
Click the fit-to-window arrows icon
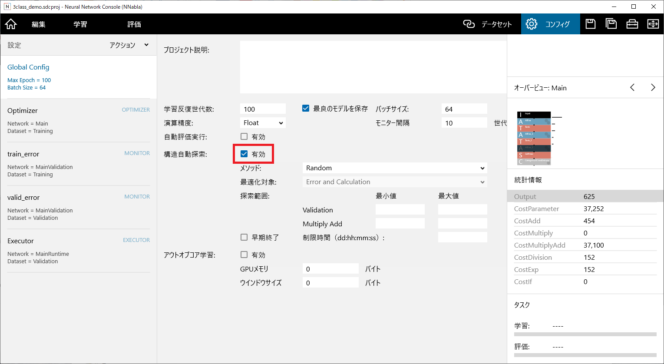pyautogui.click(x=653, y=24)
